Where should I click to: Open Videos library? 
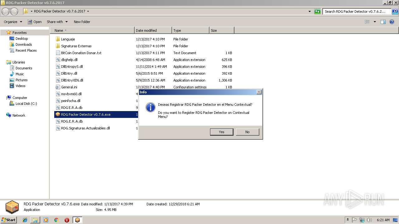20,86
